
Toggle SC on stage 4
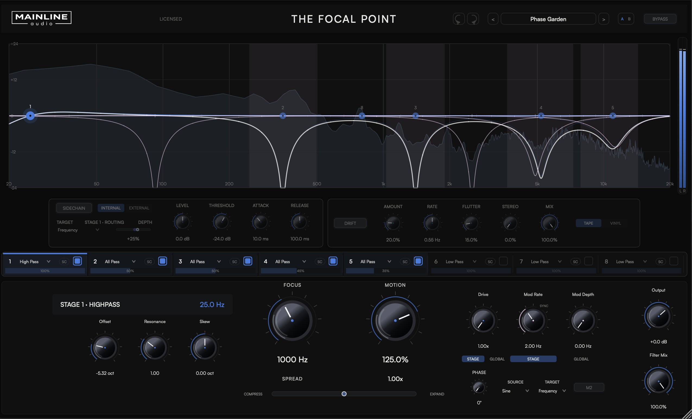click(x=320, y=262)
